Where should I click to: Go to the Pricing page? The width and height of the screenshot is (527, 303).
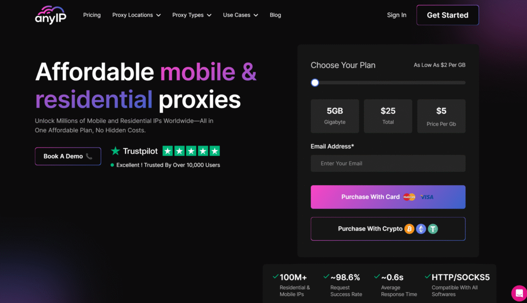(92, 15)
